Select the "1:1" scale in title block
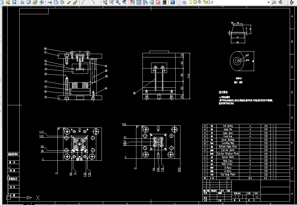The width and height of the screenshot is (297, 205). (257, 197)
